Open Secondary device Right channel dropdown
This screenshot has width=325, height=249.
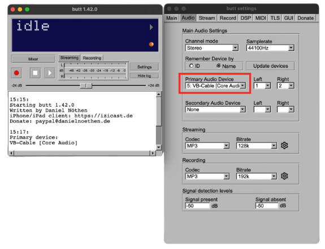tap(285, 110)
